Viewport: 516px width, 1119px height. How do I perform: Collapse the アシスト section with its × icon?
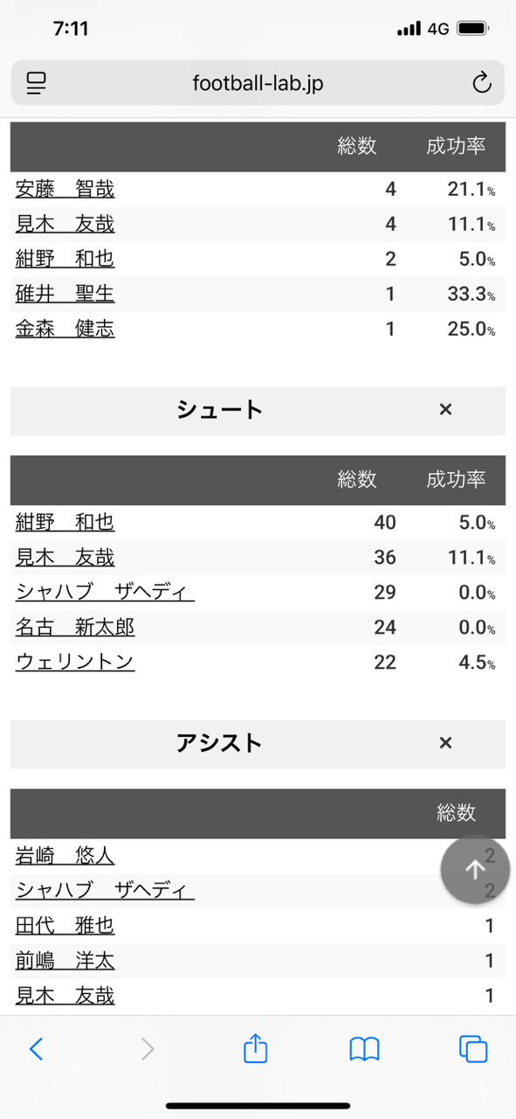click(445, 743)
